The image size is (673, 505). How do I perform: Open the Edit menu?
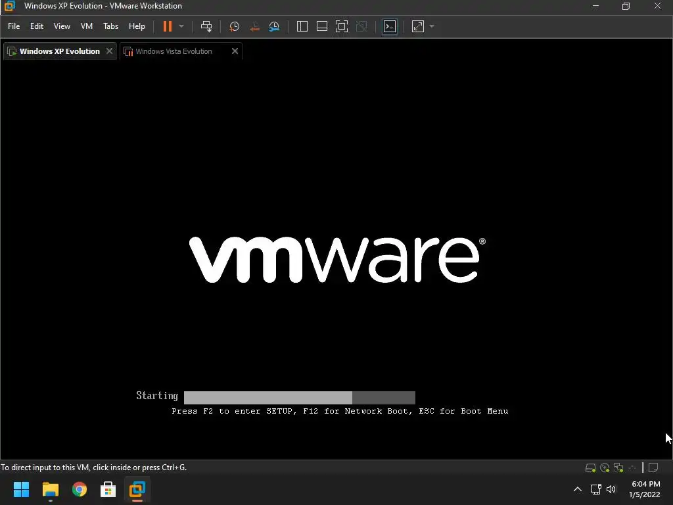tap(37, 26)
